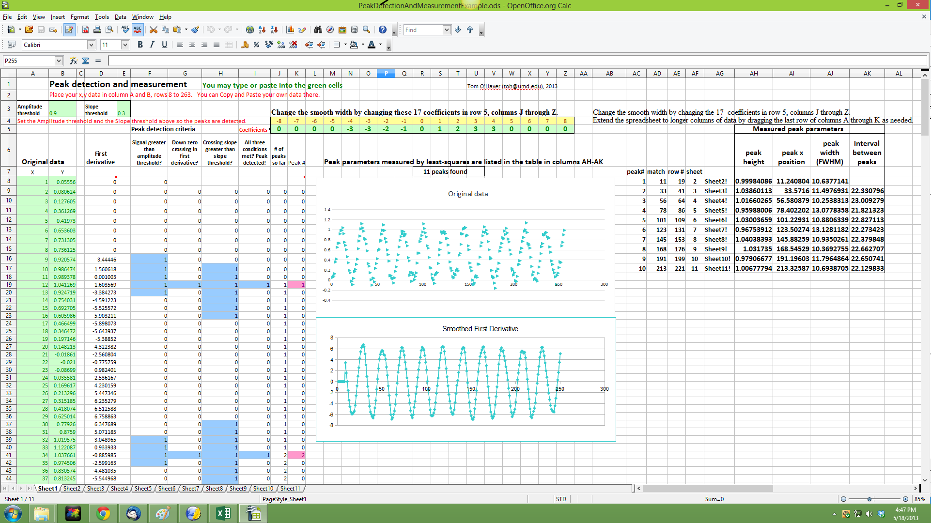Open the Data menu
The image size is (931, 523).
120,17
